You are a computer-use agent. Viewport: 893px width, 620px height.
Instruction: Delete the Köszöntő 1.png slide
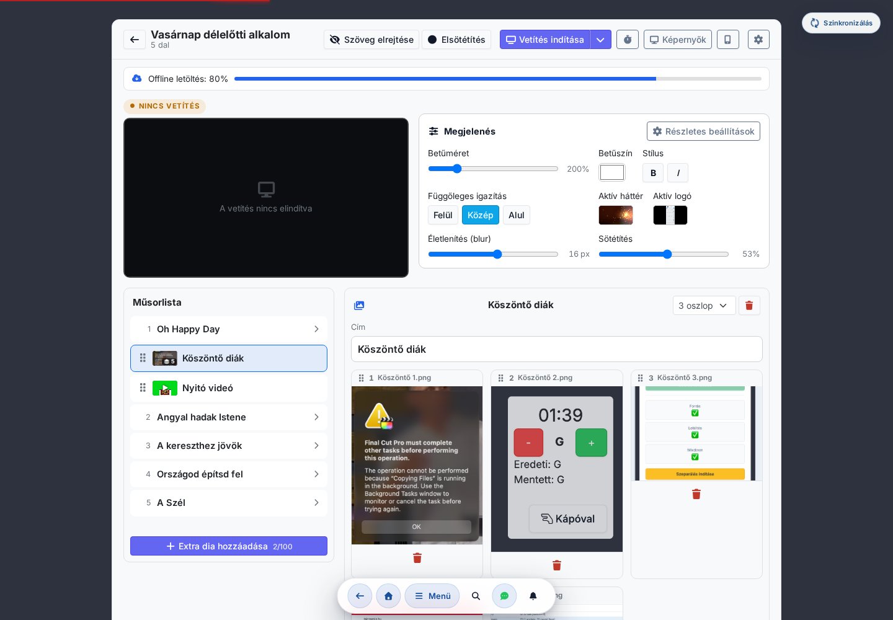click(417, 558)
